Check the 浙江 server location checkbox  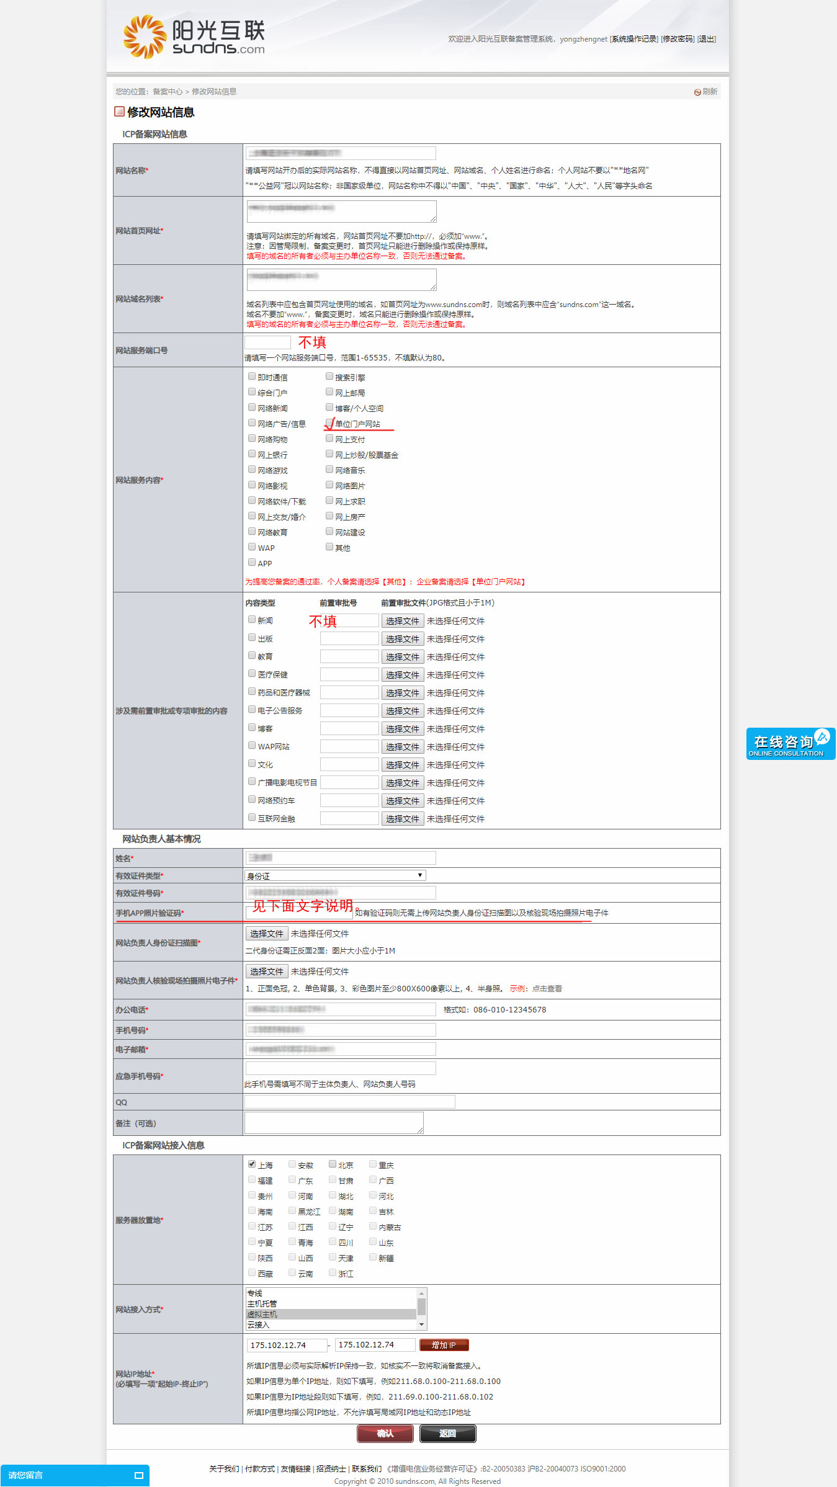[333, 1272]
